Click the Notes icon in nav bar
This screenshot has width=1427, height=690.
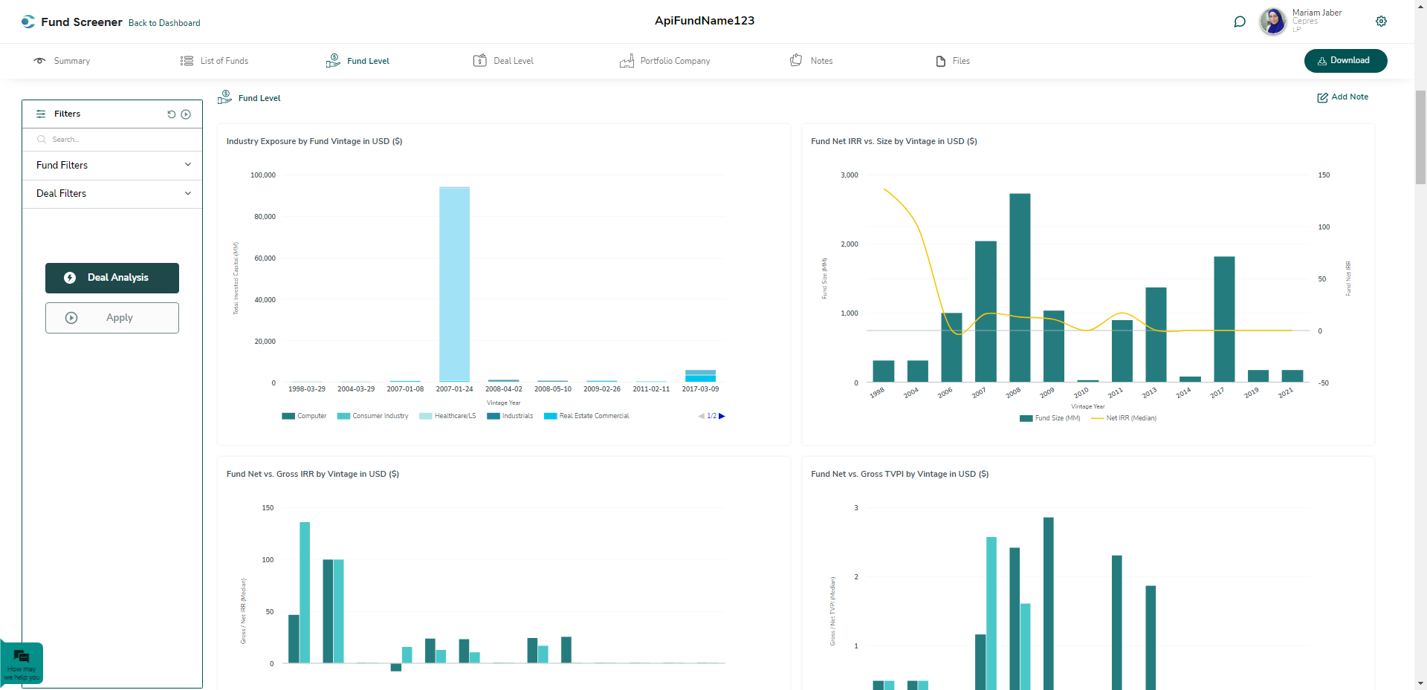click(796, 60)
